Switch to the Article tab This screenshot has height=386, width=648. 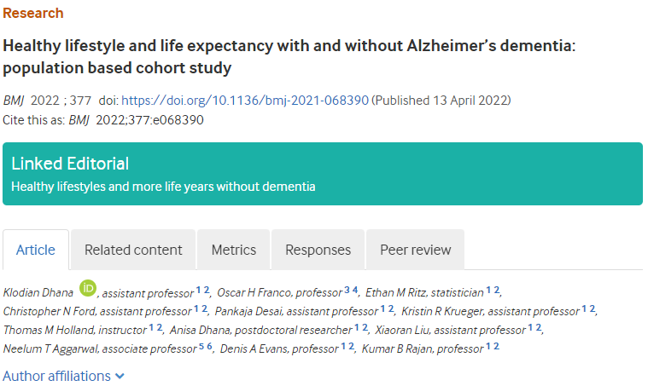click(36, 250)
